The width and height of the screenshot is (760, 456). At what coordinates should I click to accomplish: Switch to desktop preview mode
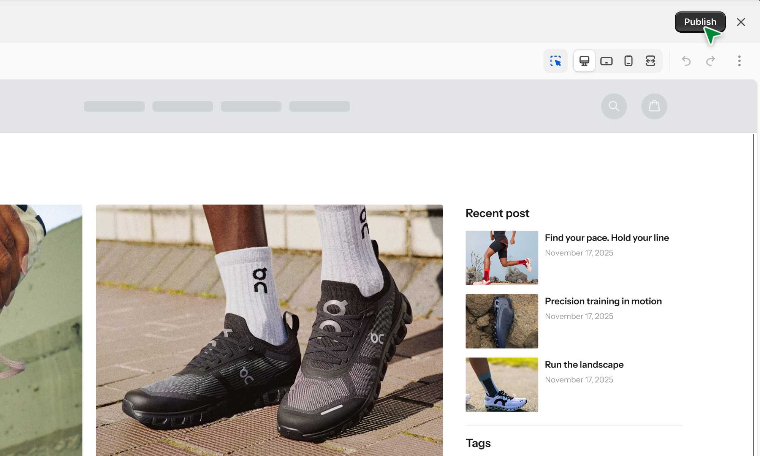[x=584, y=61]
